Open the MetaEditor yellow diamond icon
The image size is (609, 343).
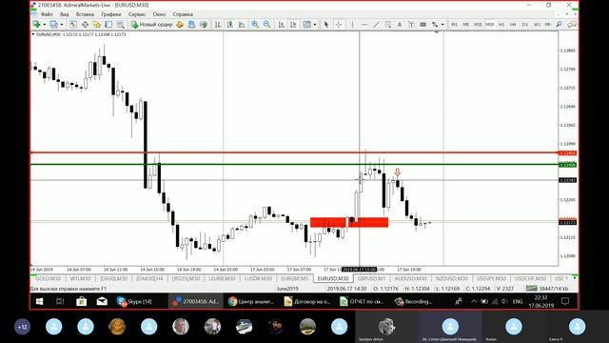pyautogui.click(x=180, y=25)
